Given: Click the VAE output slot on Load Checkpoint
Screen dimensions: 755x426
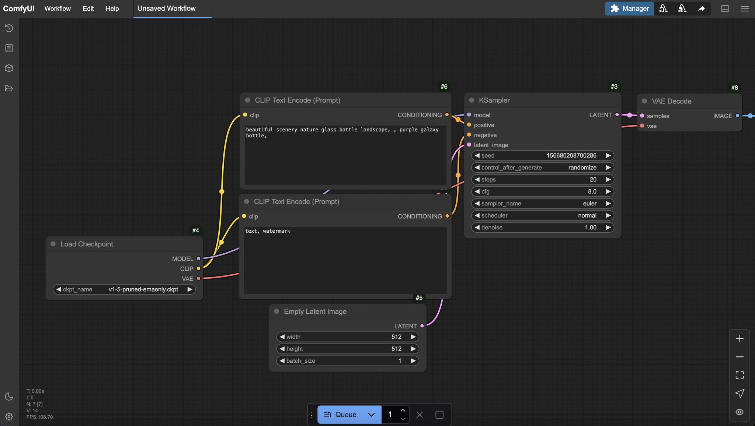Looking at the screenshot, I should click(x=198, y=279).
